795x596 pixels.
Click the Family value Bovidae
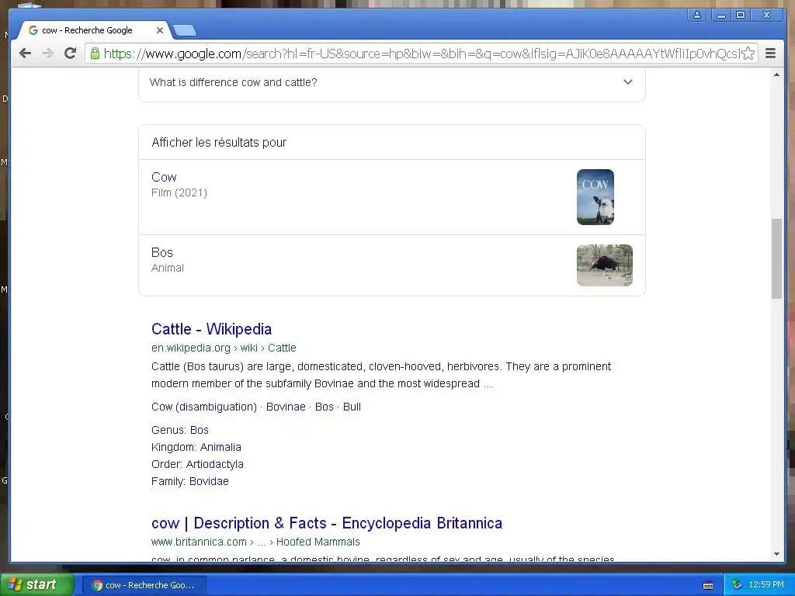point(209,481)
